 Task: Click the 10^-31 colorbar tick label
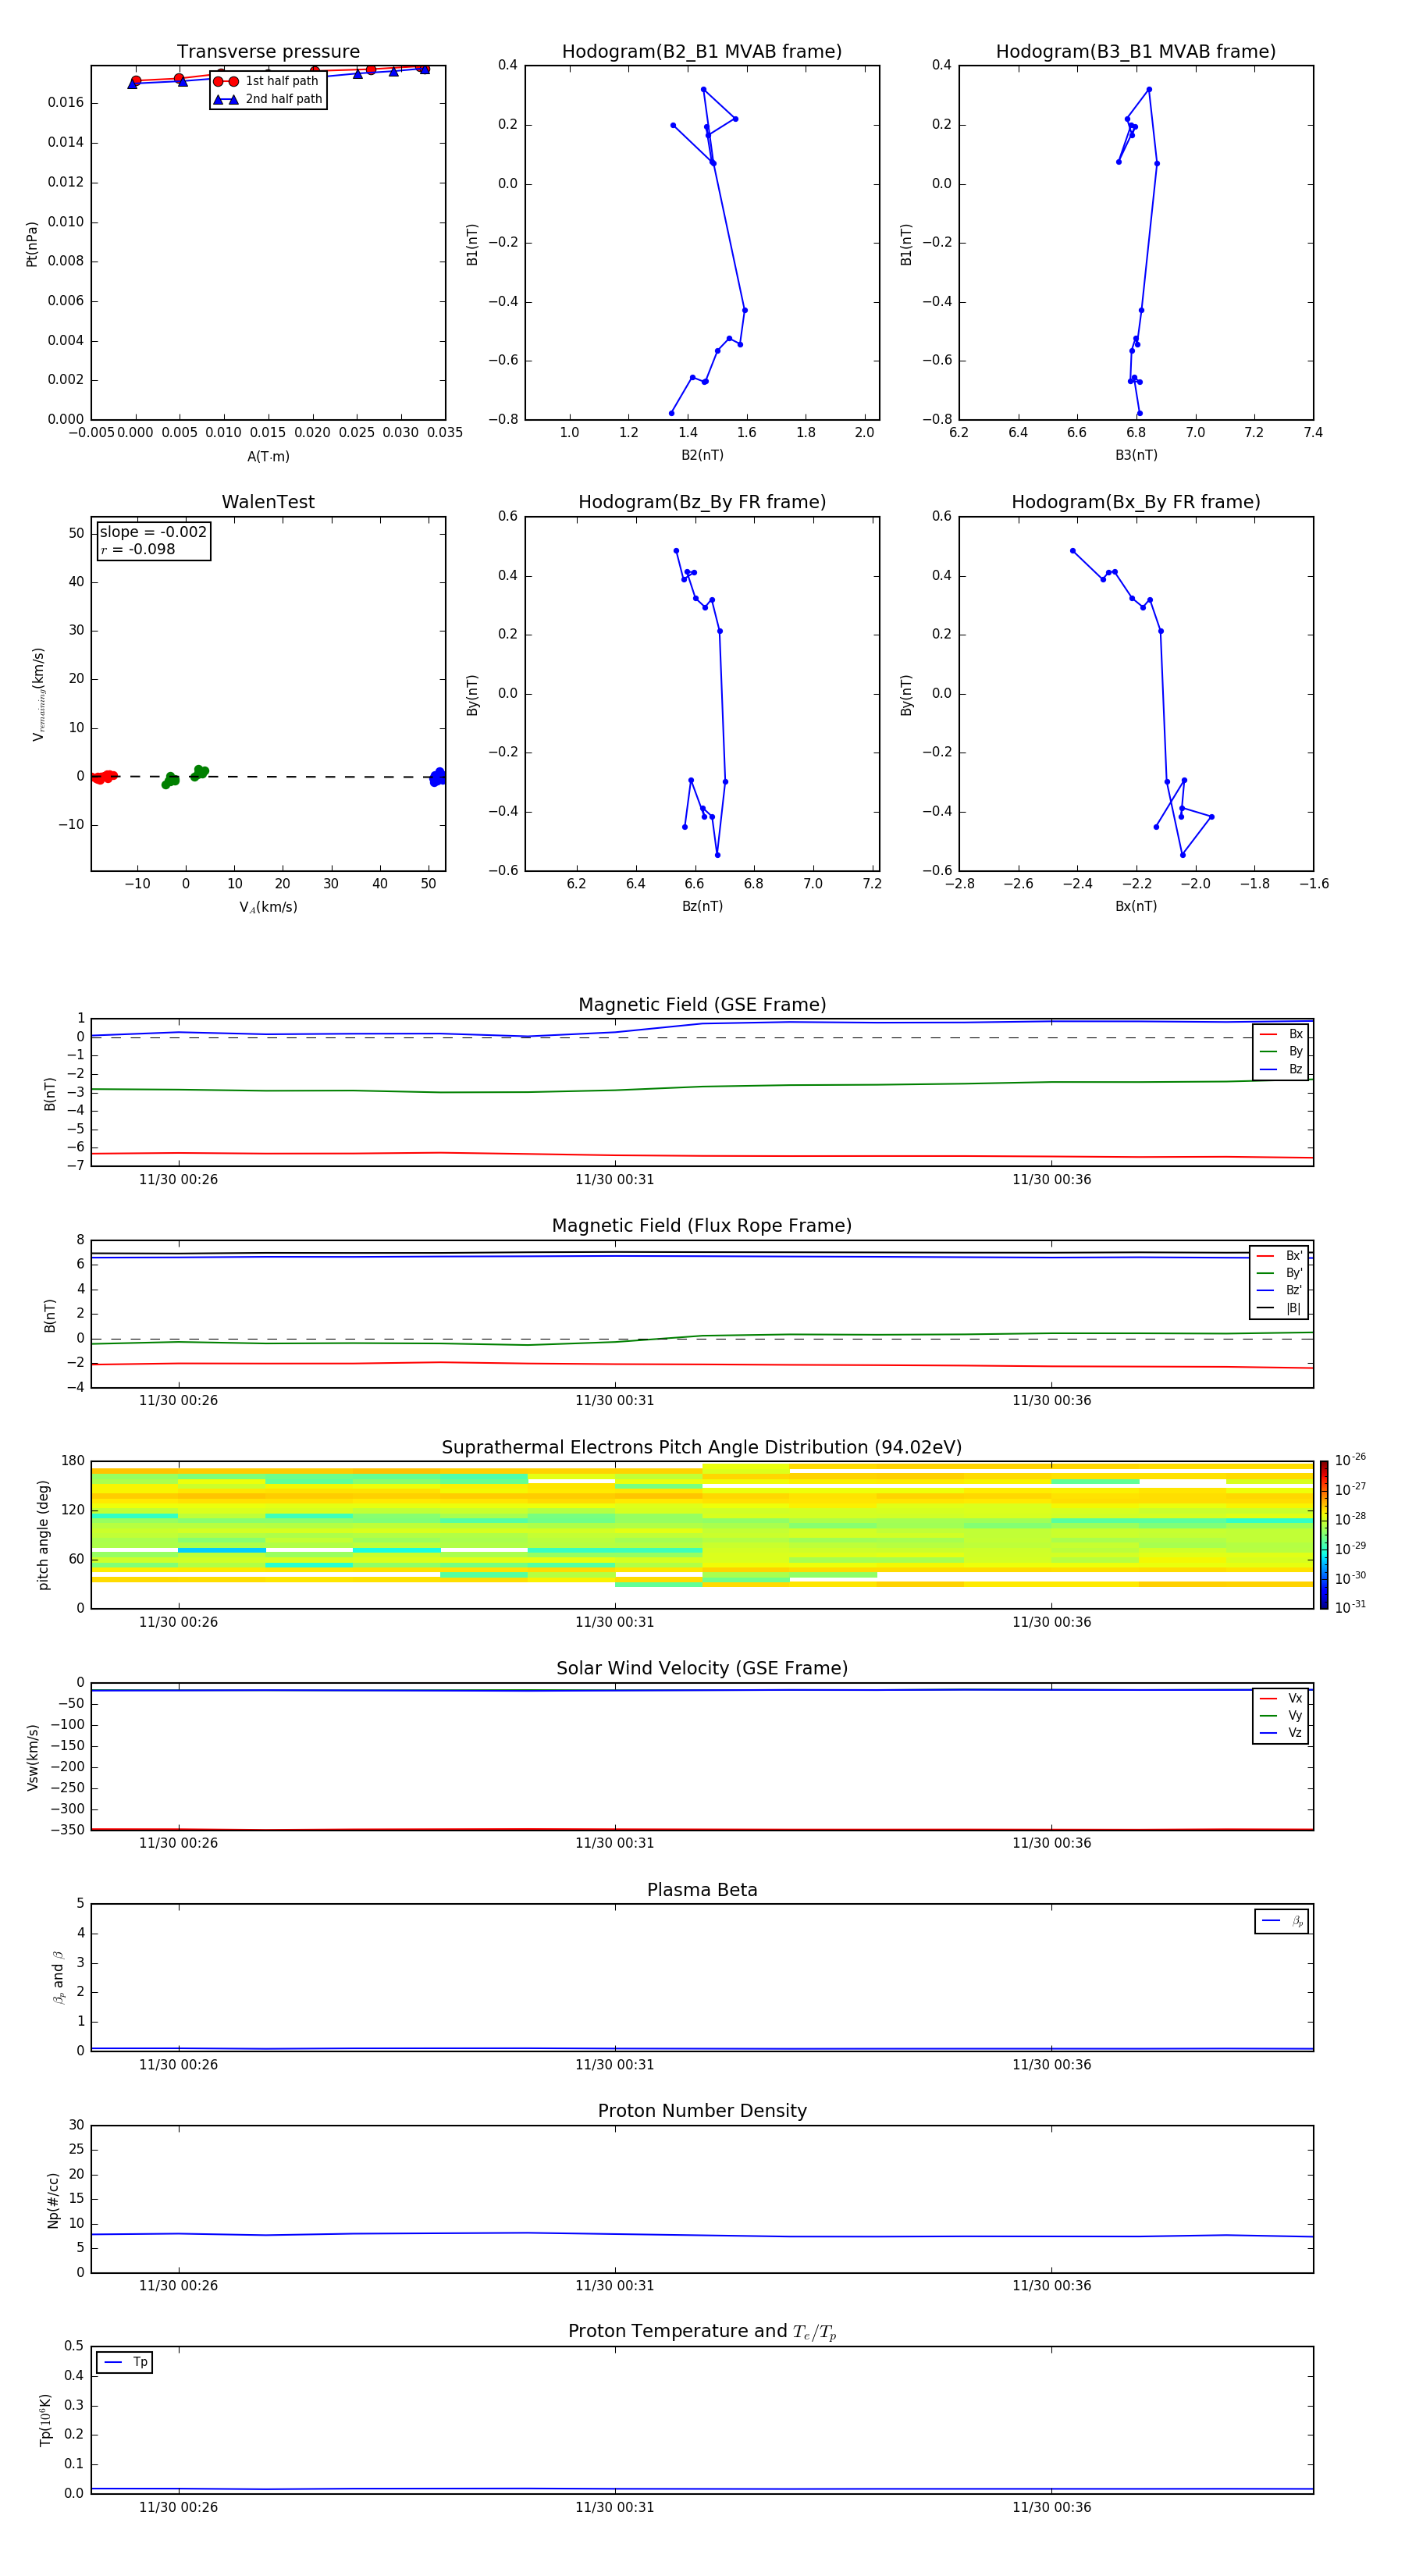point(1350,1607)
